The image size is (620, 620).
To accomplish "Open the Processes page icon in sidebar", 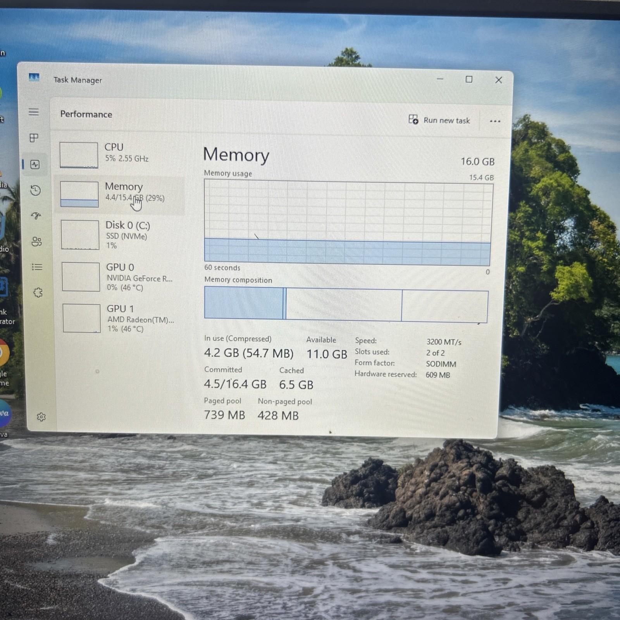I will pos(34,138).
